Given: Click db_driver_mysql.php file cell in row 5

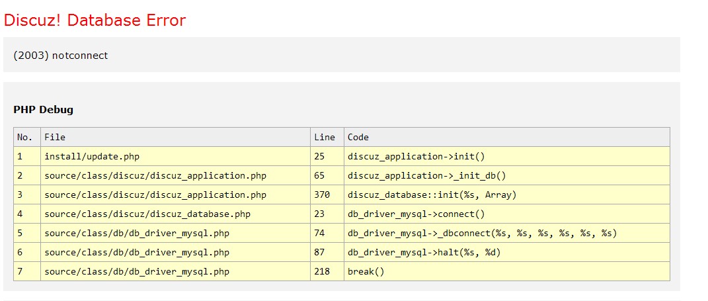Looking at the screenshot, I should click(175, 234).
